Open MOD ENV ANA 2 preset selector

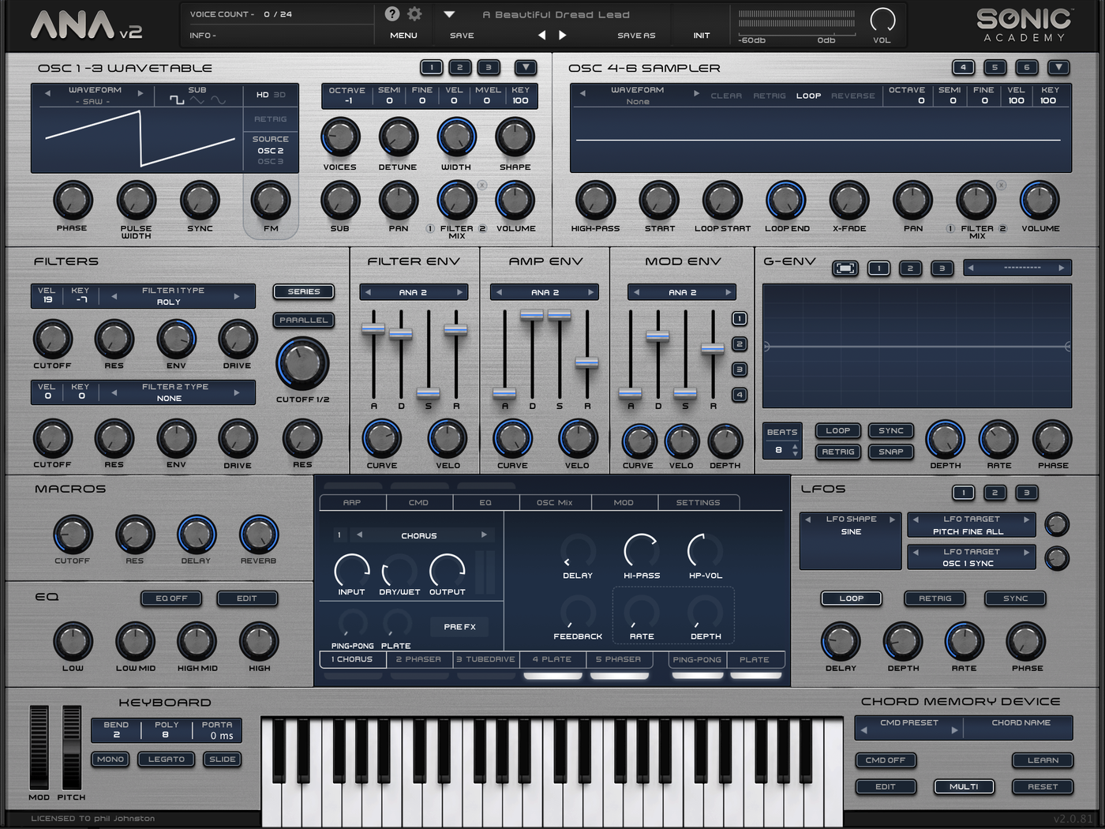682,292
